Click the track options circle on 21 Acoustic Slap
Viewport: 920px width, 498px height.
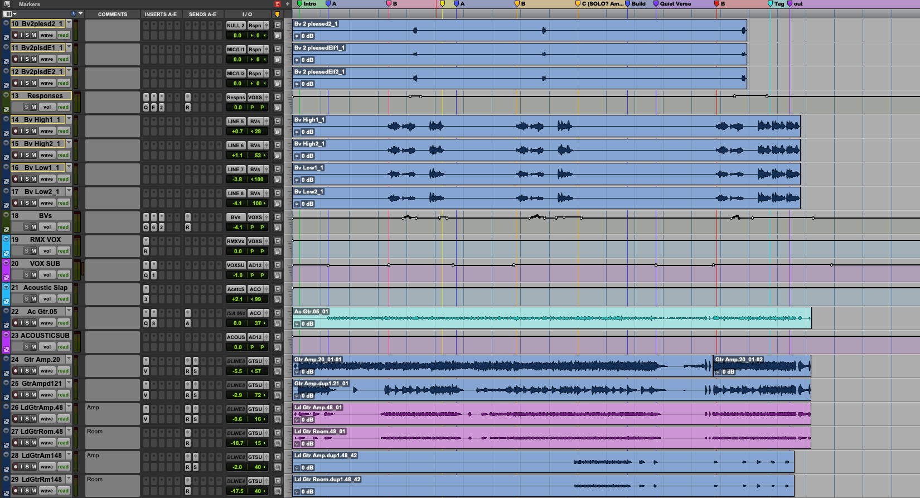point(6,287)
